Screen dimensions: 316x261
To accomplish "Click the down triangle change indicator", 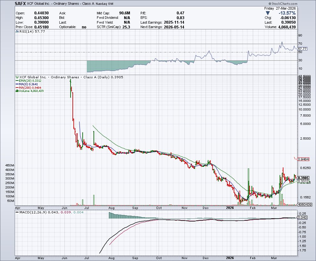I will tap(267, 13).
